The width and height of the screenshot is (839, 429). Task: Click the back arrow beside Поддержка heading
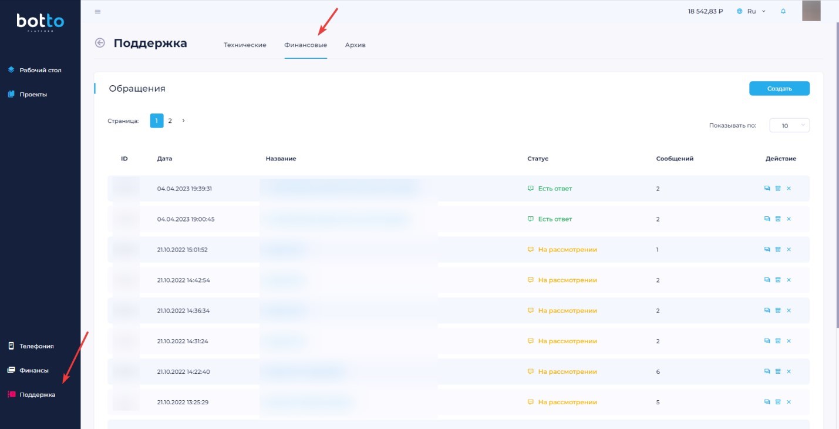(x=100, y=43)
